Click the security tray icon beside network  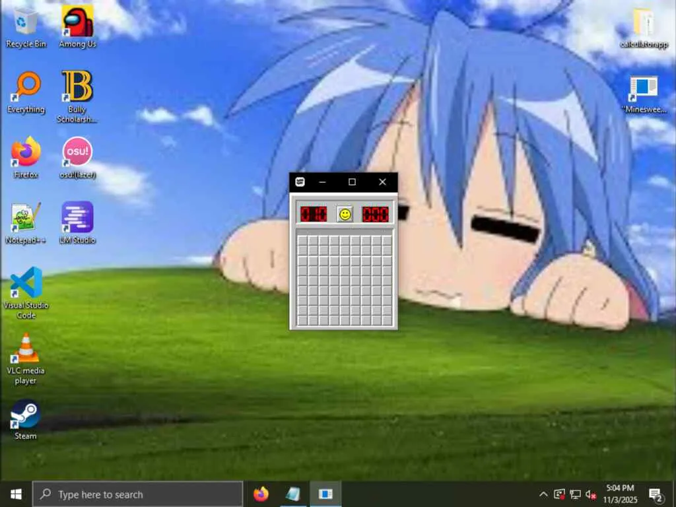coord(559,494)
